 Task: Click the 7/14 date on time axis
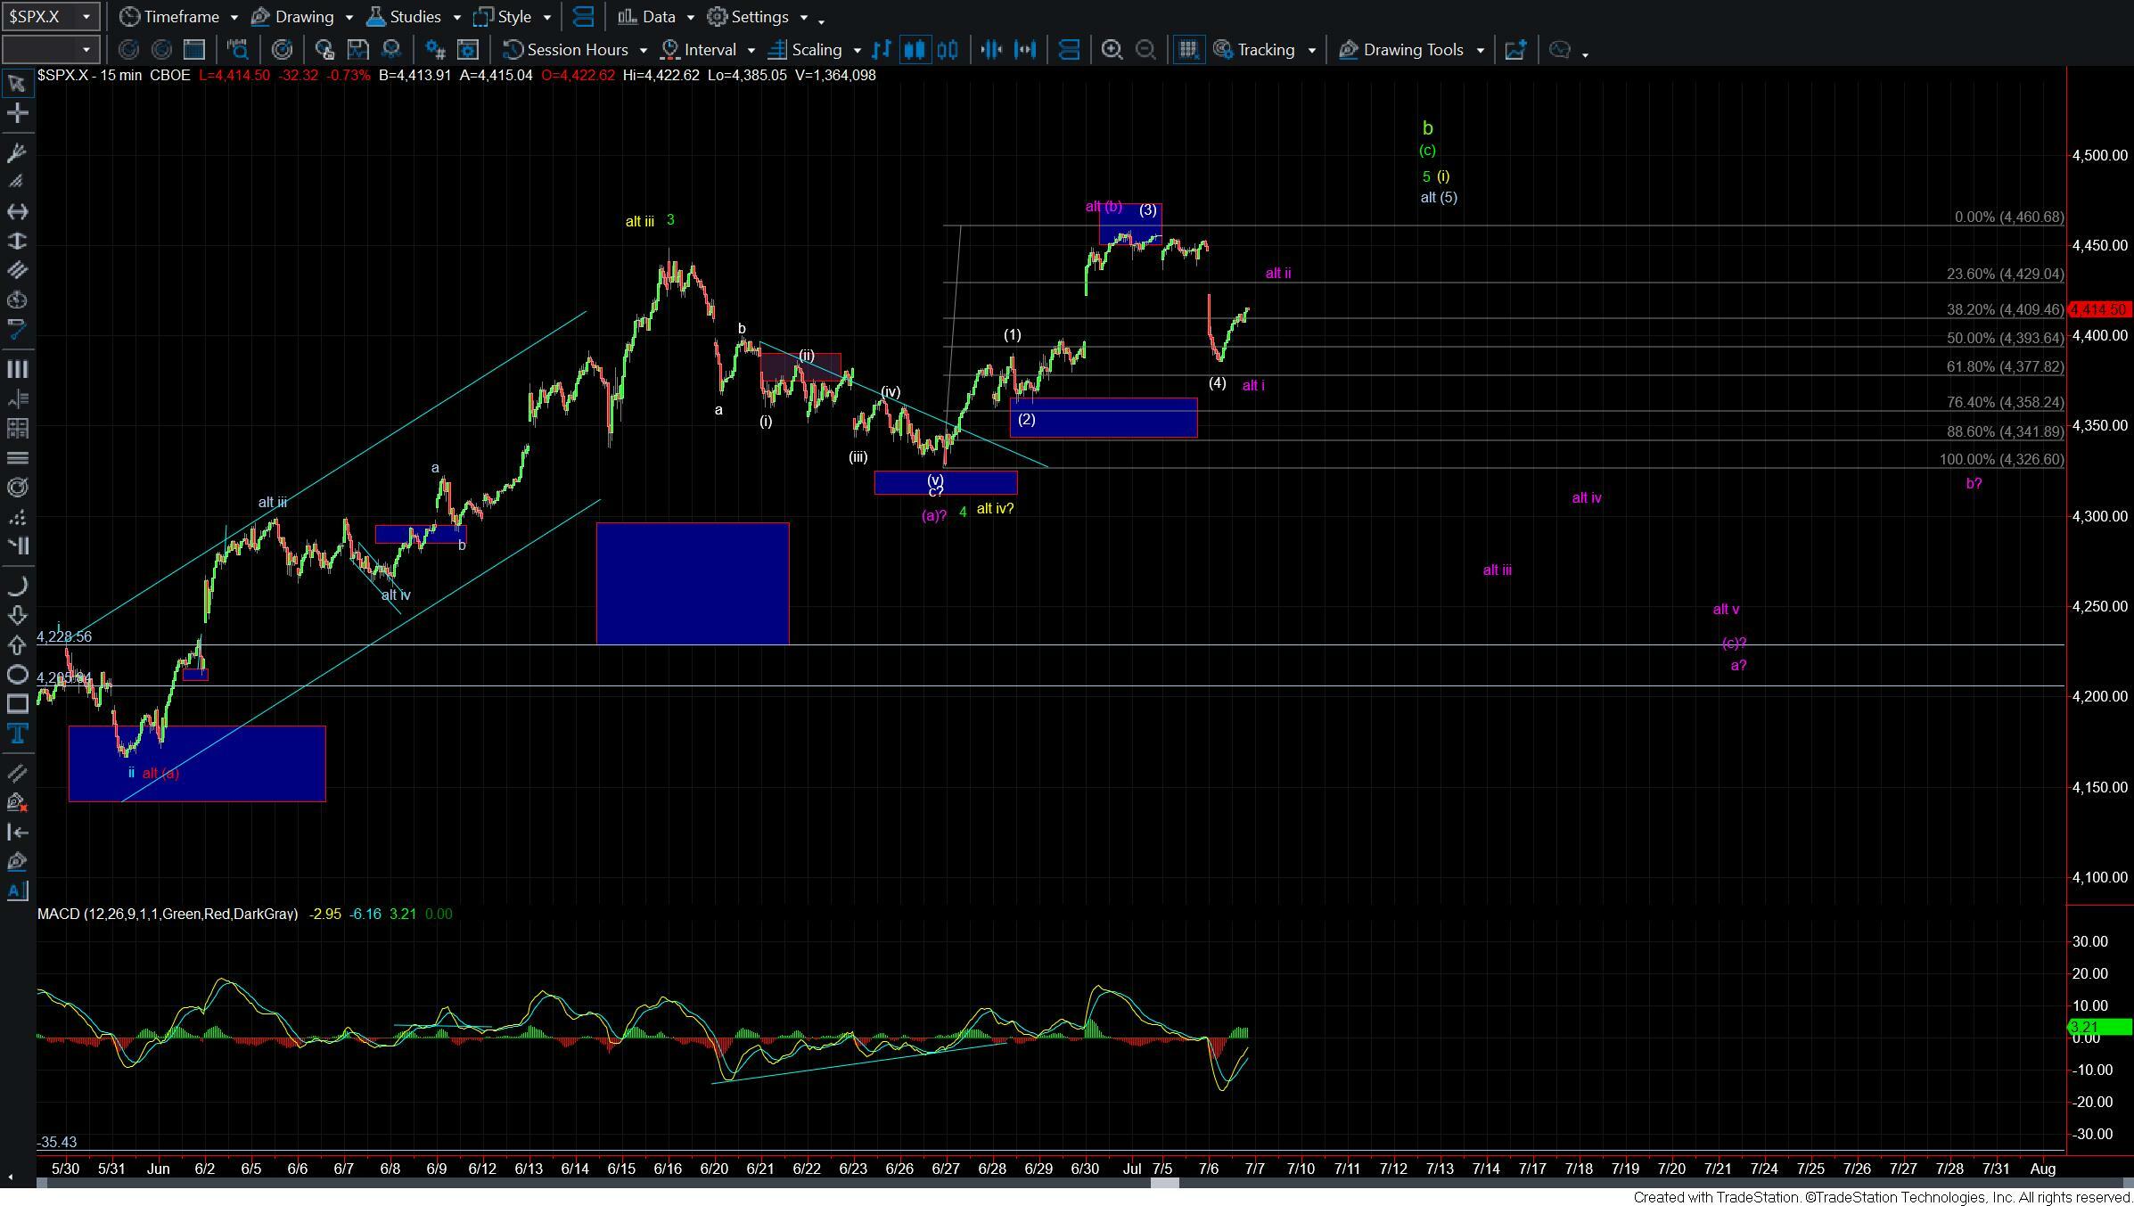coord(1486,1169)
